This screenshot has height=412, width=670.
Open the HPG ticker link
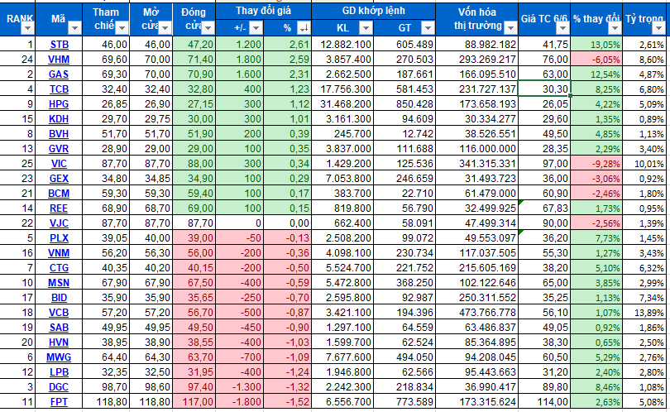click(x=59, y=104)
